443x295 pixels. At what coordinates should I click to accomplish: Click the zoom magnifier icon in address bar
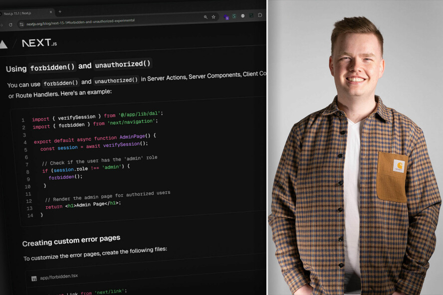(x=206, y=17)
